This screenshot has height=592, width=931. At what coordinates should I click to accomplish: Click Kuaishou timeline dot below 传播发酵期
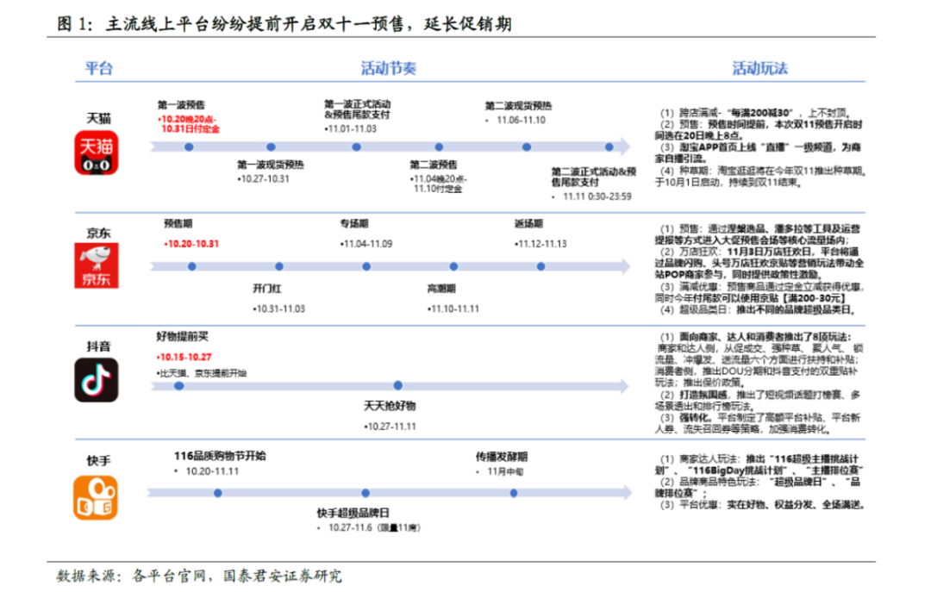(x=514, y=493)
